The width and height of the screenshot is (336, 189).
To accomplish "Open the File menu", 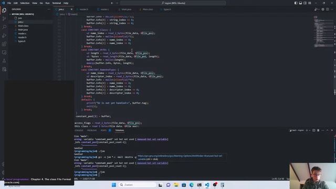I will pyautogui.click(x=9, y=3).
